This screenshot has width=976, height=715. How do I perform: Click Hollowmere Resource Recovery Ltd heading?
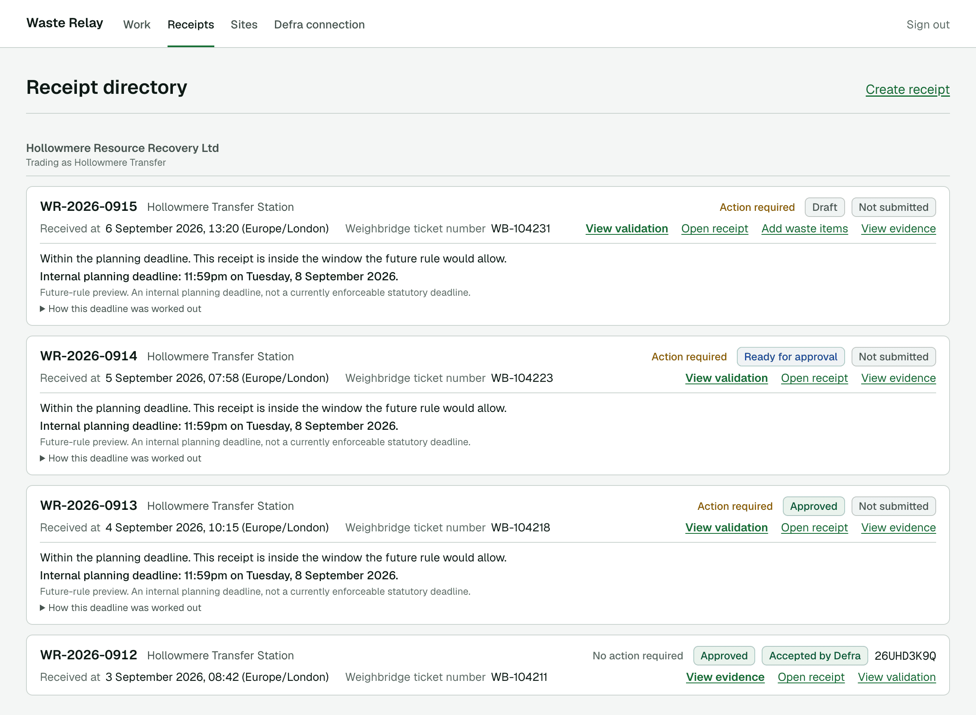[x=122, y=148]
